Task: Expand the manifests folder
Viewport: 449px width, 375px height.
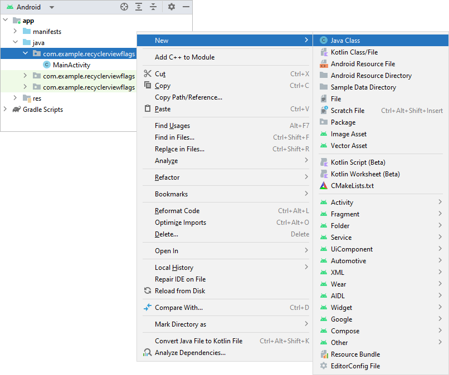Action: point(15,31)
